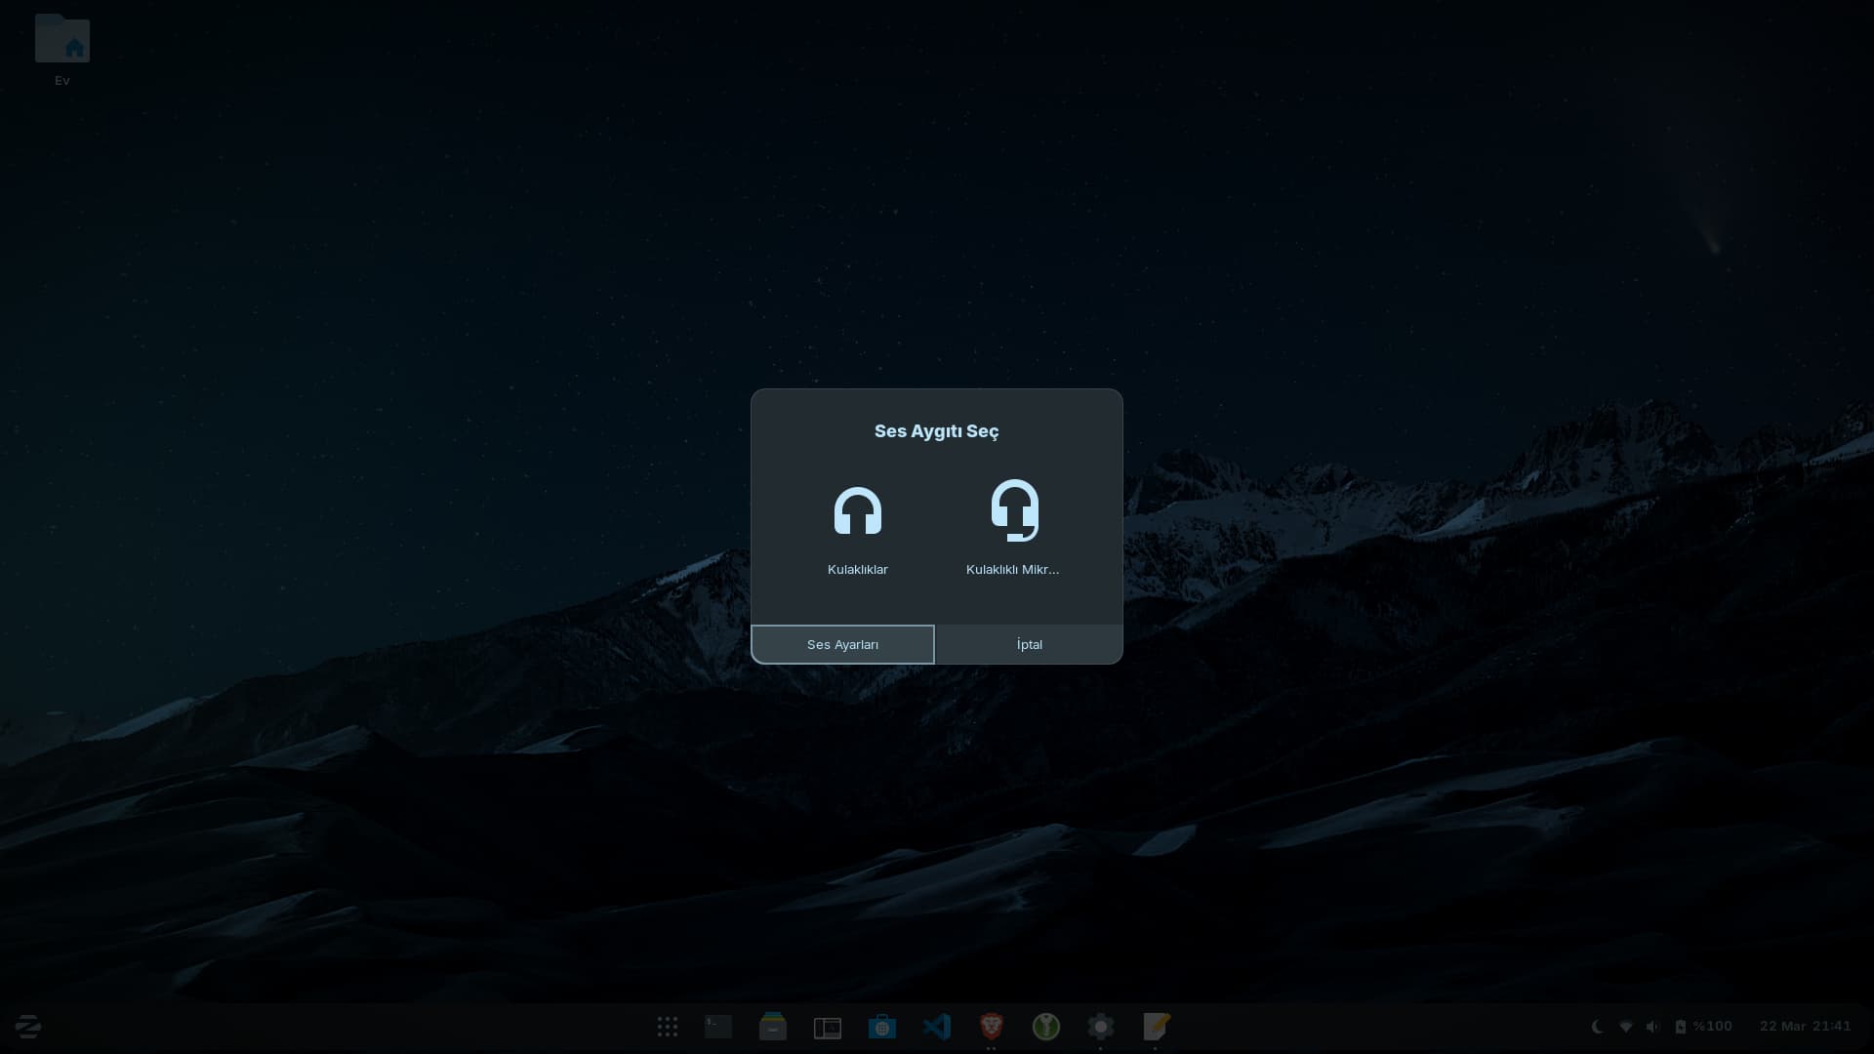This screenshot has height=1054, width=1874.
Task: Open the Brave browser
Action: [992, 1027]
